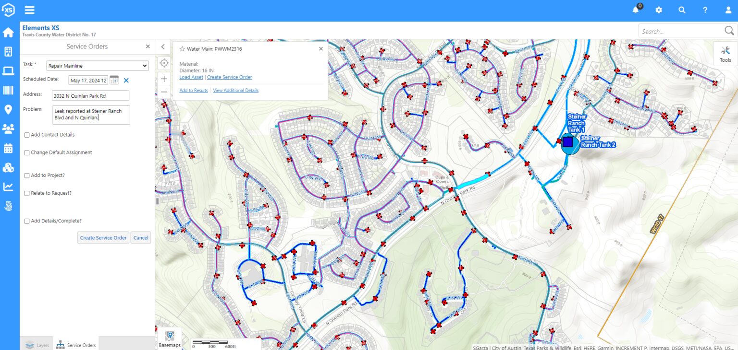Image resolution: width=738 pixels, height=350 pixels.
Task: Open the Scheduled Date calendar picker
Action: tap(114, 80)
